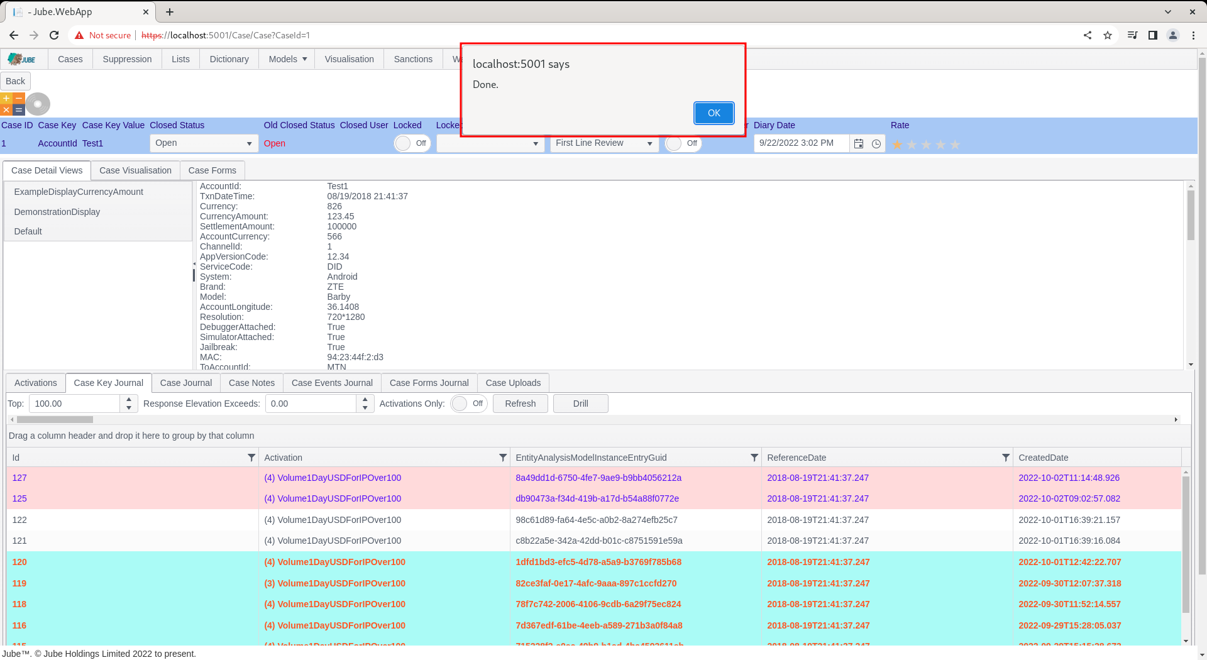Open the Dictionary menu
The height and width of the screenshot is (660, 1207).
pyautogui.click(x=229, y=59)
